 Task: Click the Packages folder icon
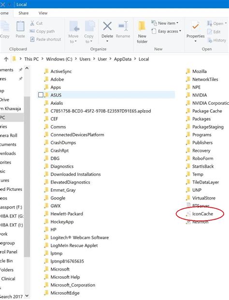[188, 119]
